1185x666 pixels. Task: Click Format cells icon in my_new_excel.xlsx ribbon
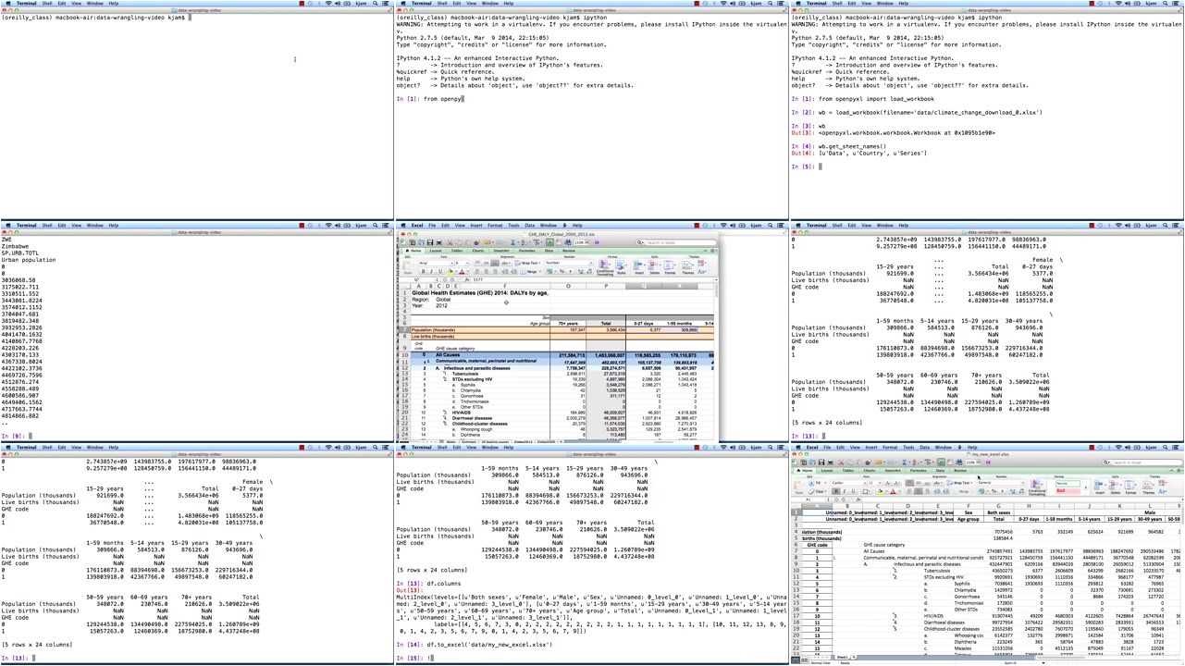point(1130,487)
